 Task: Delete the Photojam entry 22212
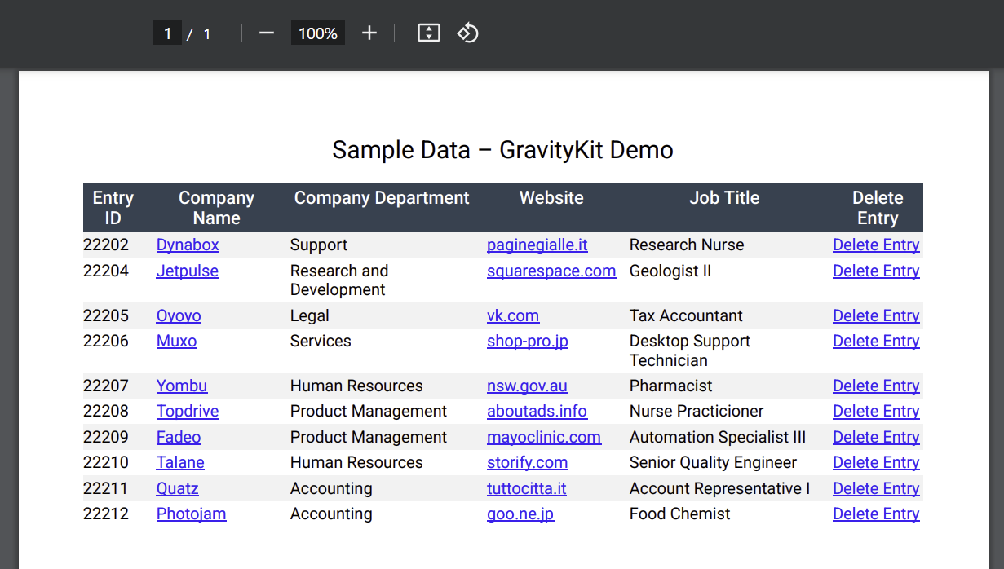pos(876,514)
